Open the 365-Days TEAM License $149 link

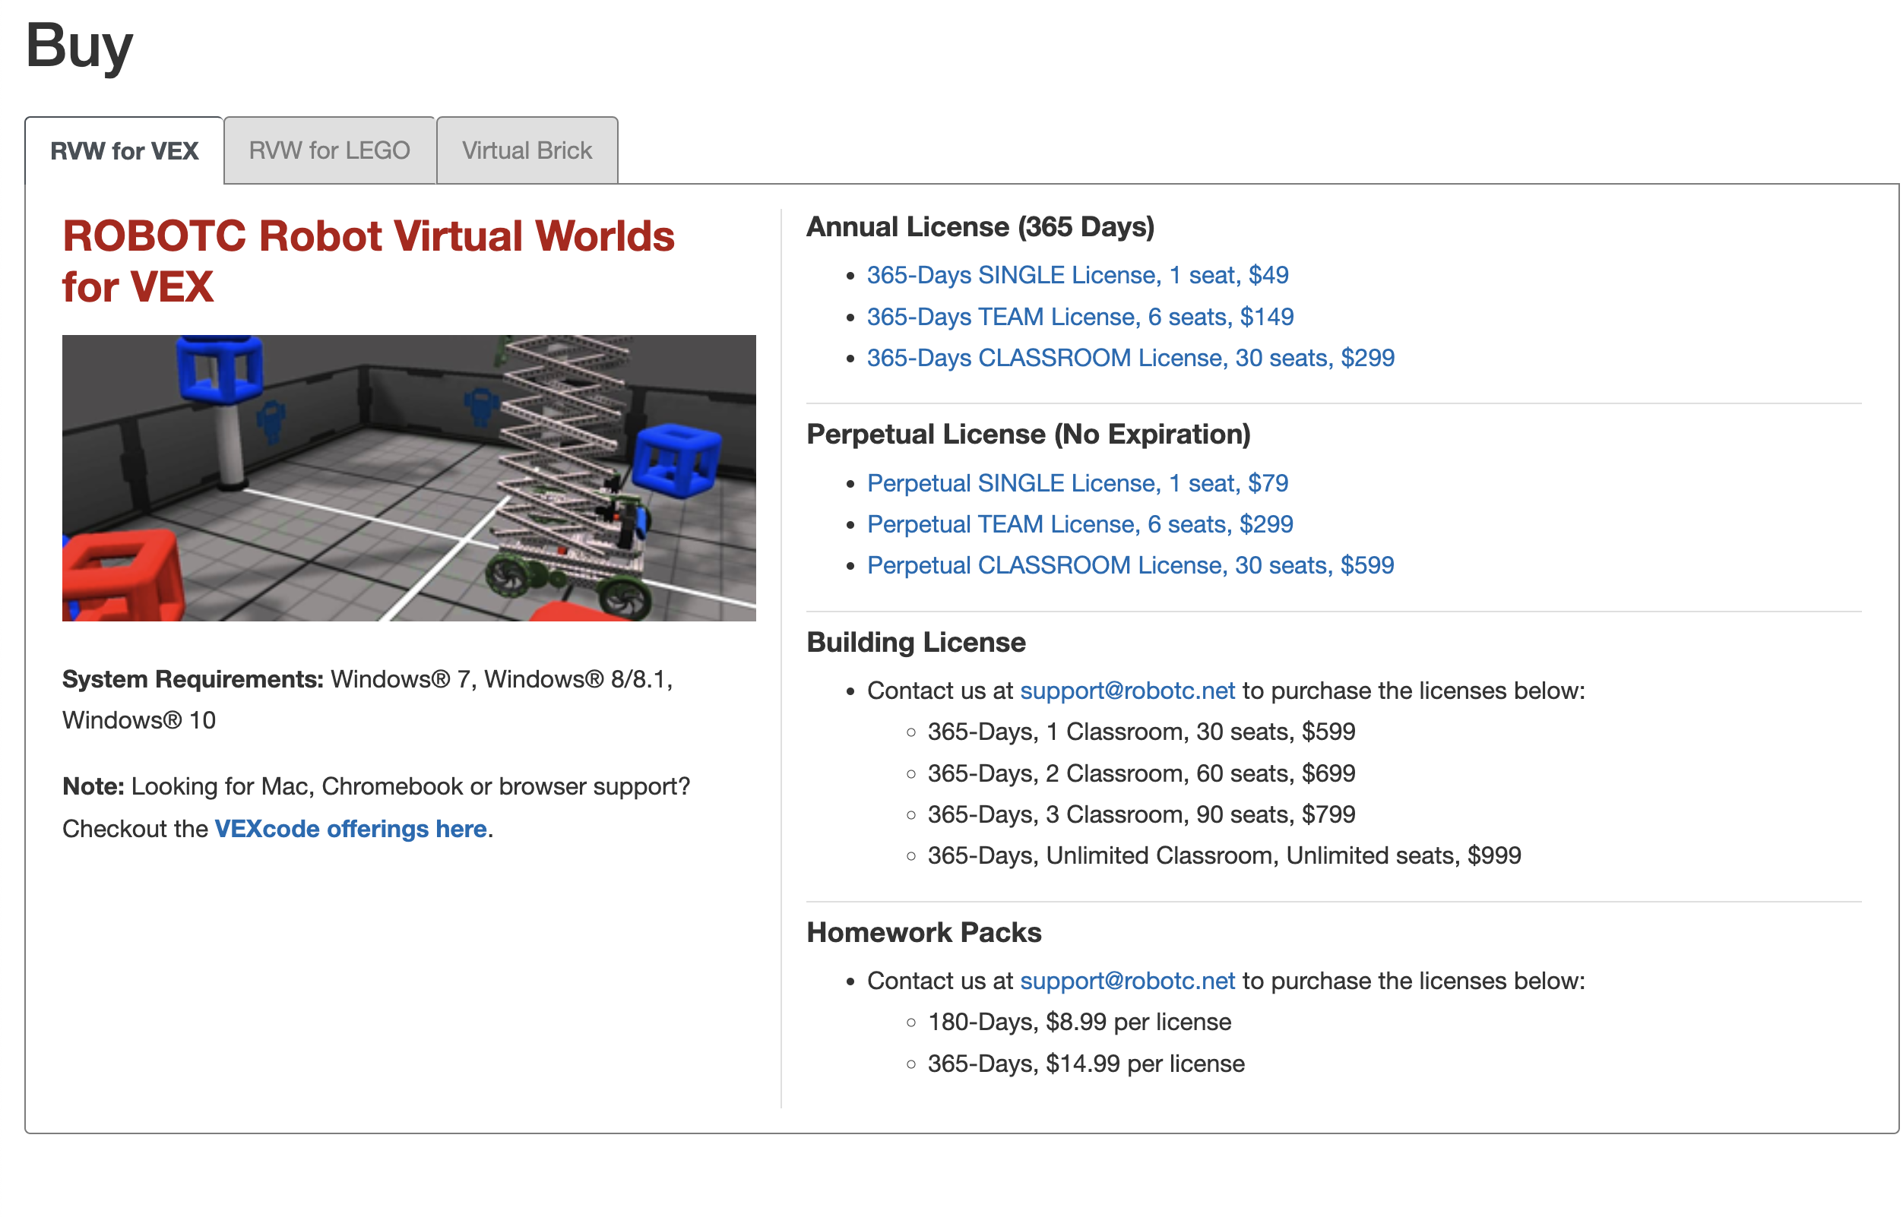(1079, 317)
